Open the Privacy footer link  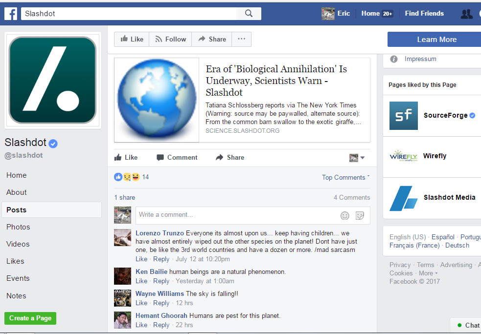[x=400, y=265]
